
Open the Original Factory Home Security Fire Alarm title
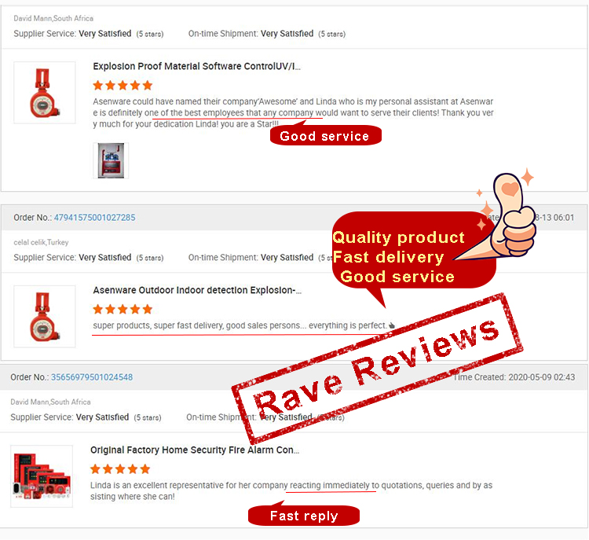tap(195, 450)
